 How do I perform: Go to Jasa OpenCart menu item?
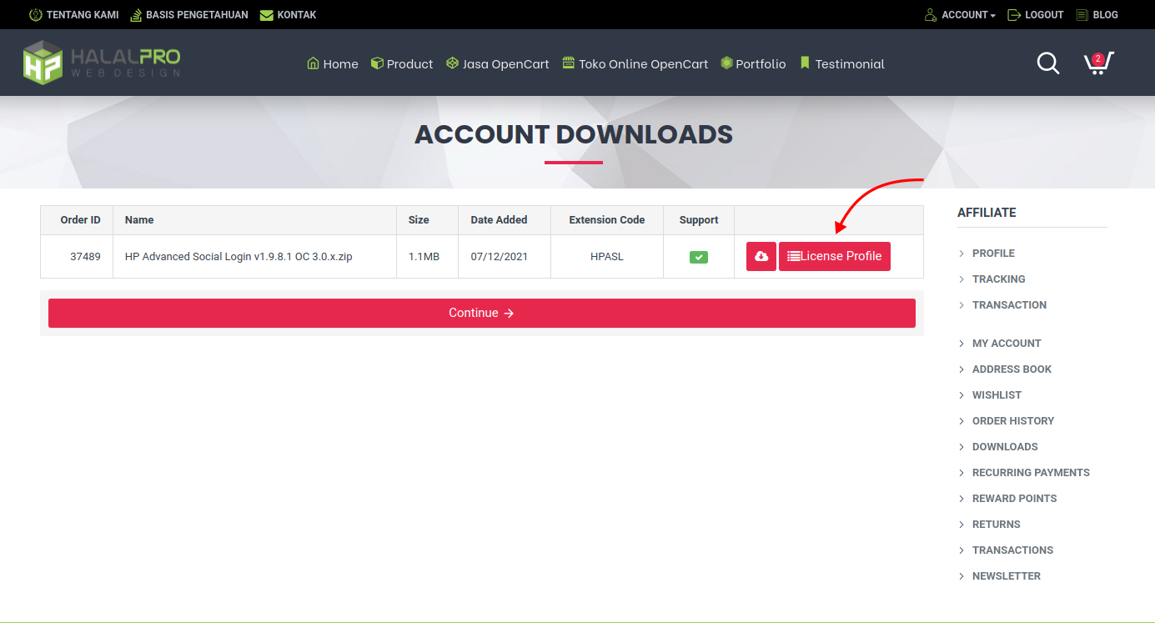(x=498, y=64)
